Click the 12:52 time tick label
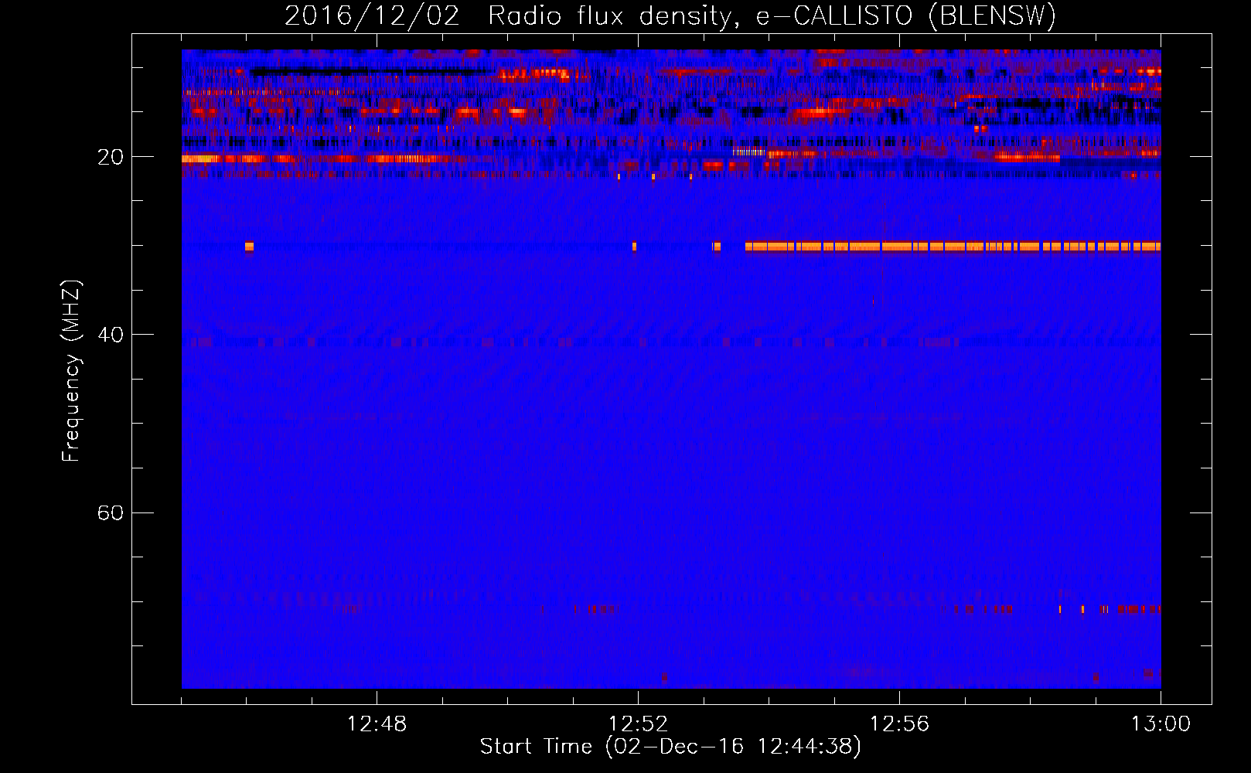 click(638, 724)
